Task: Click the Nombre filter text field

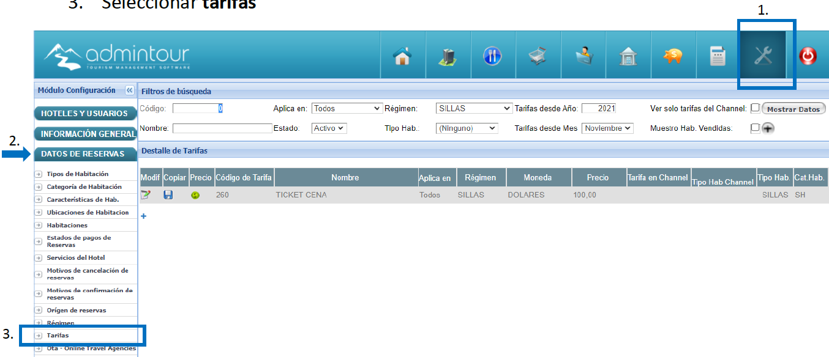Action: pos(222,128)
